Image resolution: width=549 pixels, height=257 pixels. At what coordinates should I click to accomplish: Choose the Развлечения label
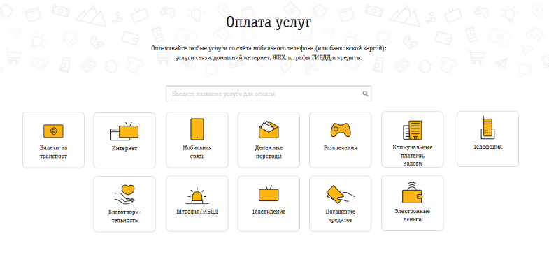tap(341, 148)
